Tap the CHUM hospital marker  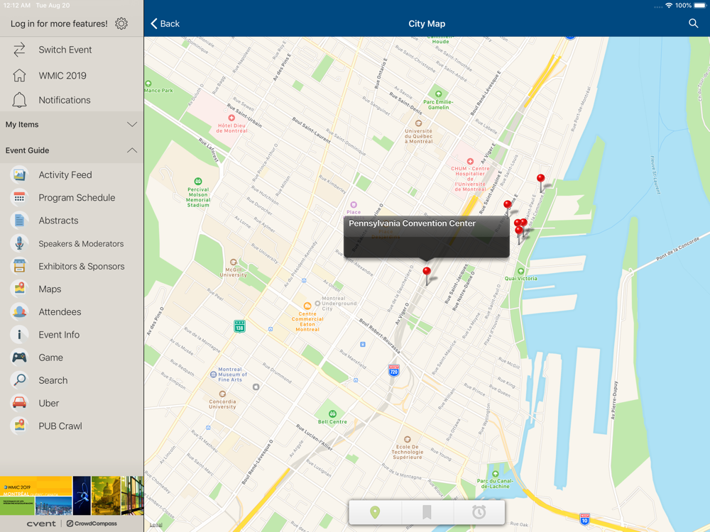pyautogui.click(x=470, y=161)
